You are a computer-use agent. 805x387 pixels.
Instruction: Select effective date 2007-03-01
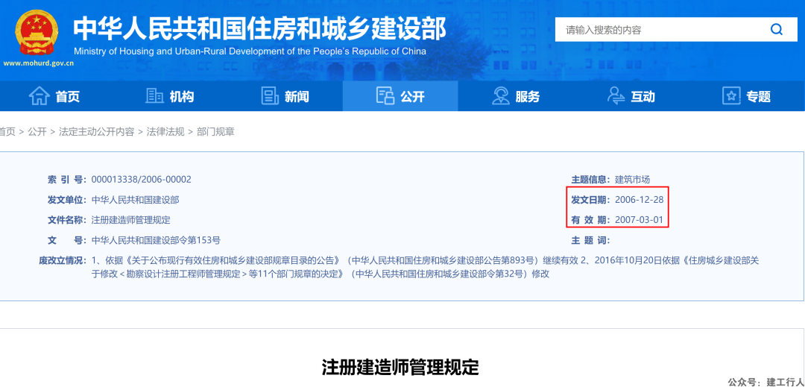point(640,220)
